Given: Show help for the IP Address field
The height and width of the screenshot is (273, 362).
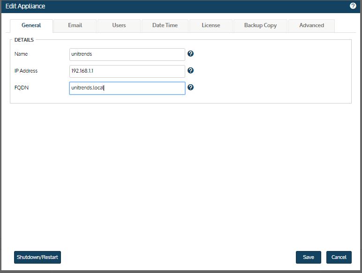Looking at the screenshot, I should tap(190, 71).
